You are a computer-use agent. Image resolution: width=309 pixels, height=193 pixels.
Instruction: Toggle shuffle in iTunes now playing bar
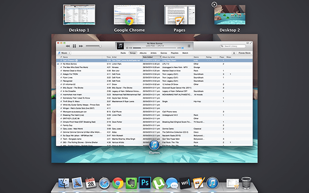183,48
